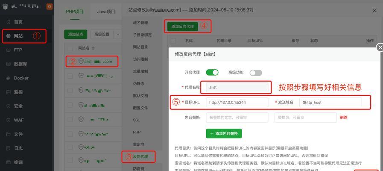The image size is (383, 171).
Task: Select 重定向 menu item
Action: [x=138, y=144]
